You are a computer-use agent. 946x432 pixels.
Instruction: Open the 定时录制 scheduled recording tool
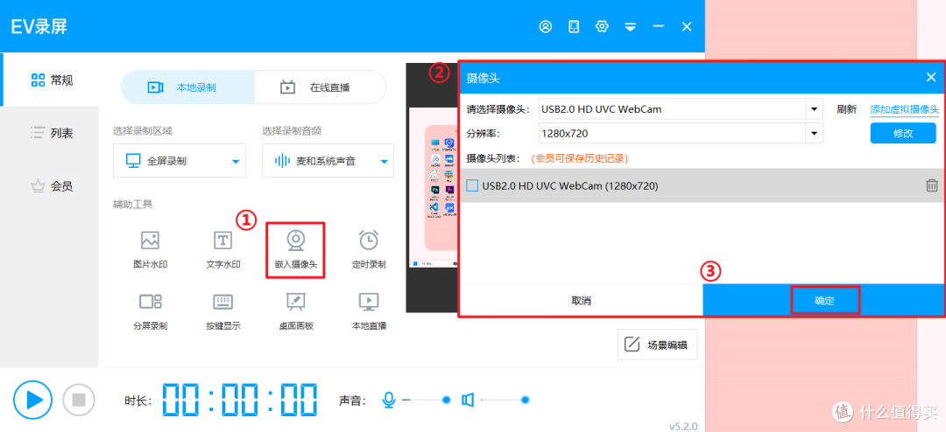[x=369, y=249]
